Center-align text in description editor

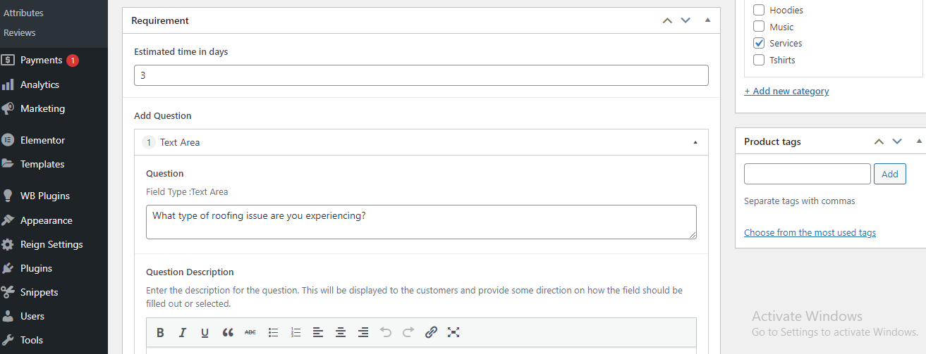(341, 332)
